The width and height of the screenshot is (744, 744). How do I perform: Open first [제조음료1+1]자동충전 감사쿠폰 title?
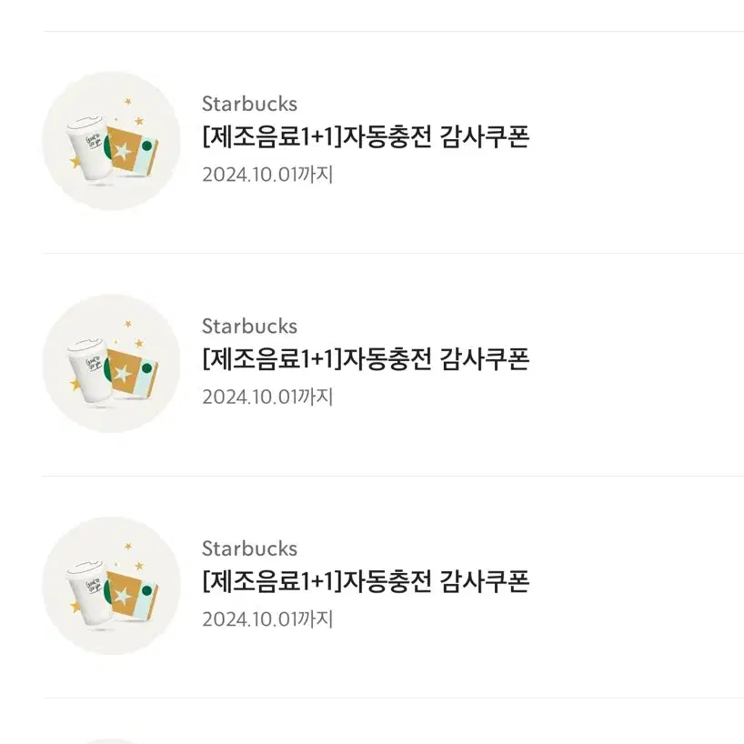coord(366,137)
